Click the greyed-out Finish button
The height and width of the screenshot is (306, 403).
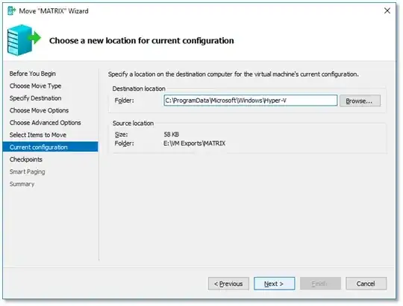point(320,284)
